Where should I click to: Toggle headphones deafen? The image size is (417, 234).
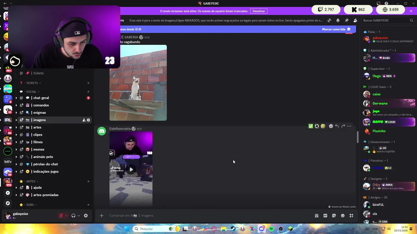tap(73, 215)
